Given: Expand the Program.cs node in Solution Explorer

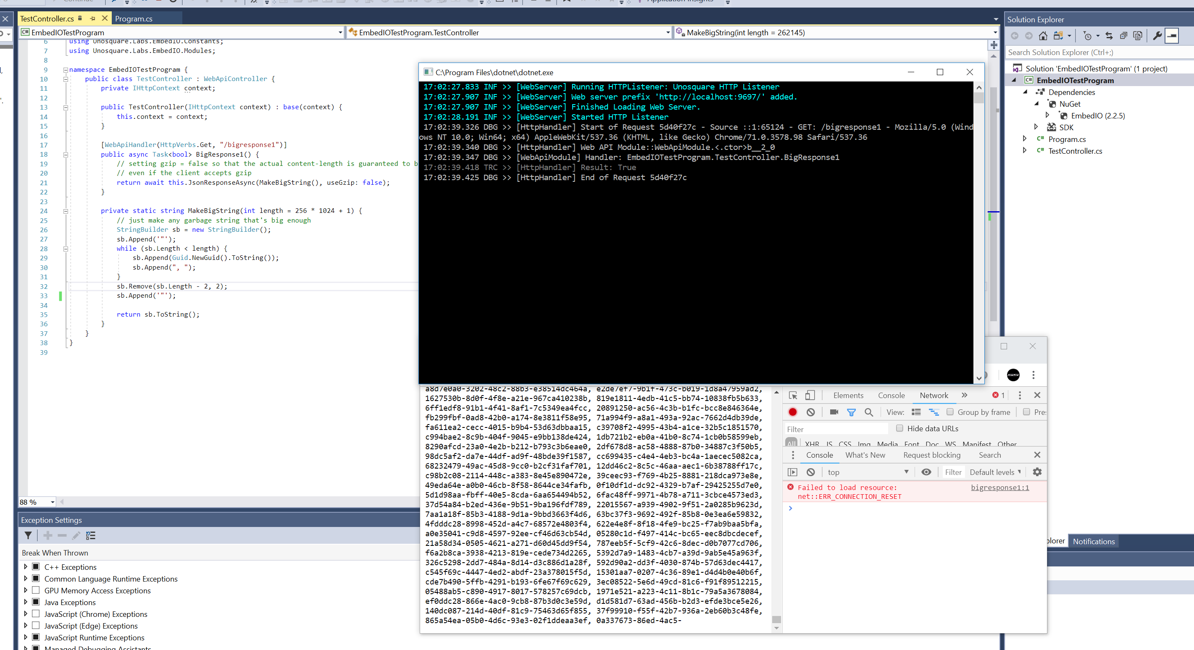Looking at the screenshot, I should point(1024,139).
